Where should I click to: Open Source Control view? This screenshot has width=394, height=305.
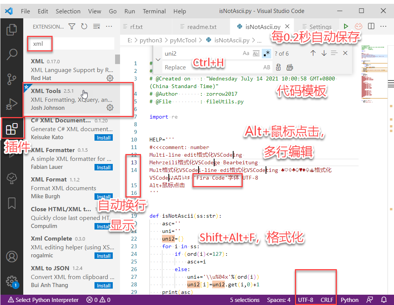(11, 79)
